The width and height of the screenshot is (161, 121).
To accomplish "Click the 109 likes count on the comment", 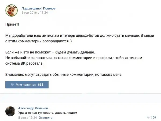I will click(x=153, y=118).
